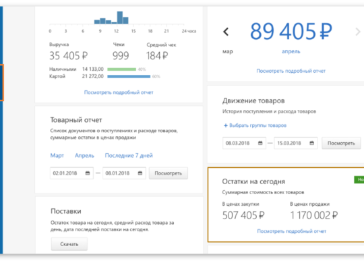Click the 184 ₽ average check value
The width and height of the screenshot is (364, 263).
coord(157,56)
